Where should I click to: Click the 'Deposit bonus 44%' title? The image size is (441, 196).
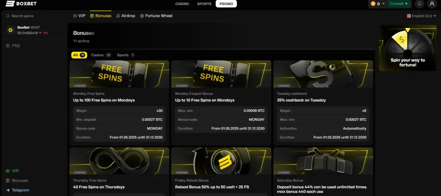coord(322,189)
